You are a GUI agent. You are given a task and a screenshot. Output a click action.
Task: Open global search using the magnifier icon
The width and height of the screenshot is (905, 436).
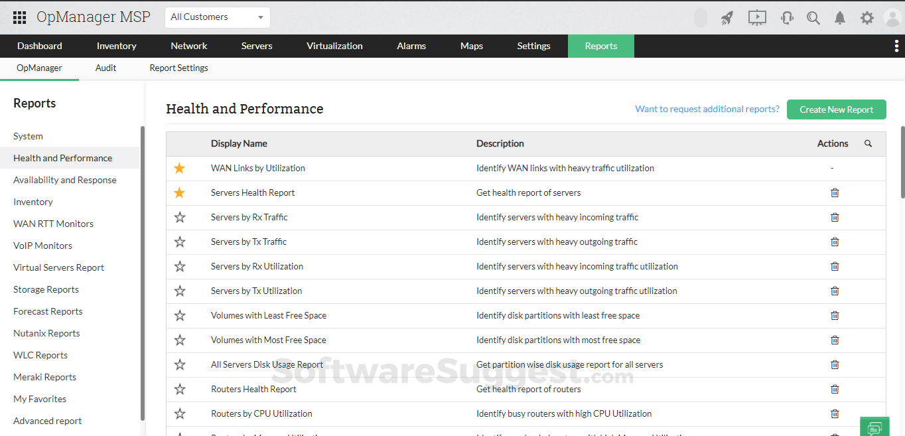813,18
